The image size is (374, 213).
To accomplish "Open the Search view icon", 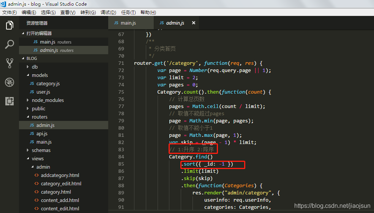I will pos(9,44).
